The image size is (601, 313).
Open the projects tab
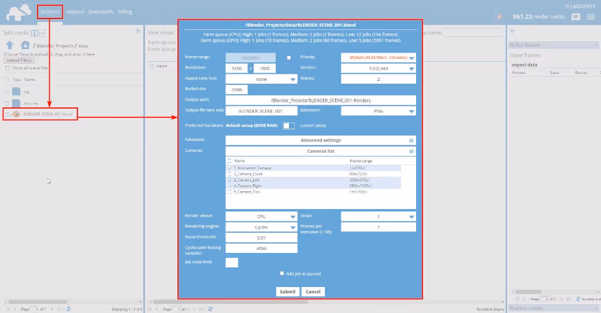point(50,12)
